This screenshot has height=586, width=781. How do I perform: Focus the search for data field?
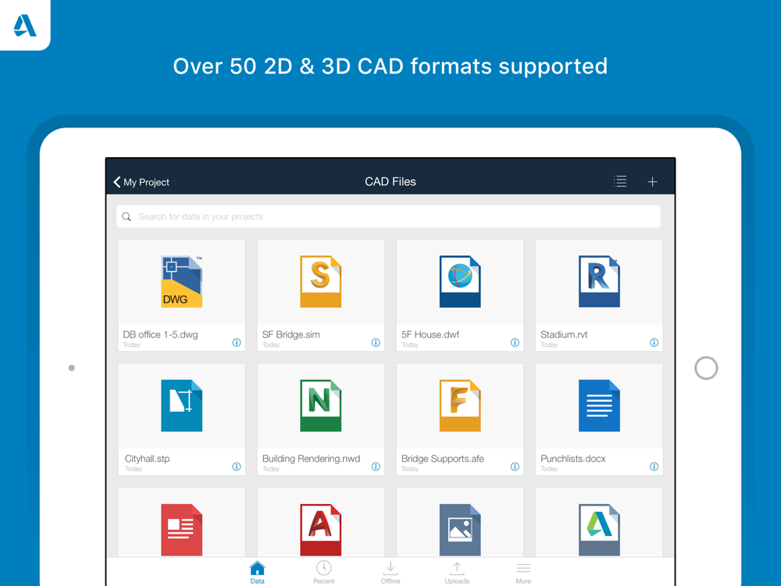(x=388, y=216)
